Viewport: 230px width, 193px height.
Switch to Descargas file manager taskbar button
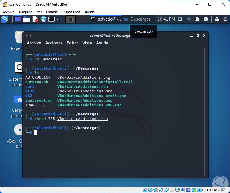coord(137,19)
